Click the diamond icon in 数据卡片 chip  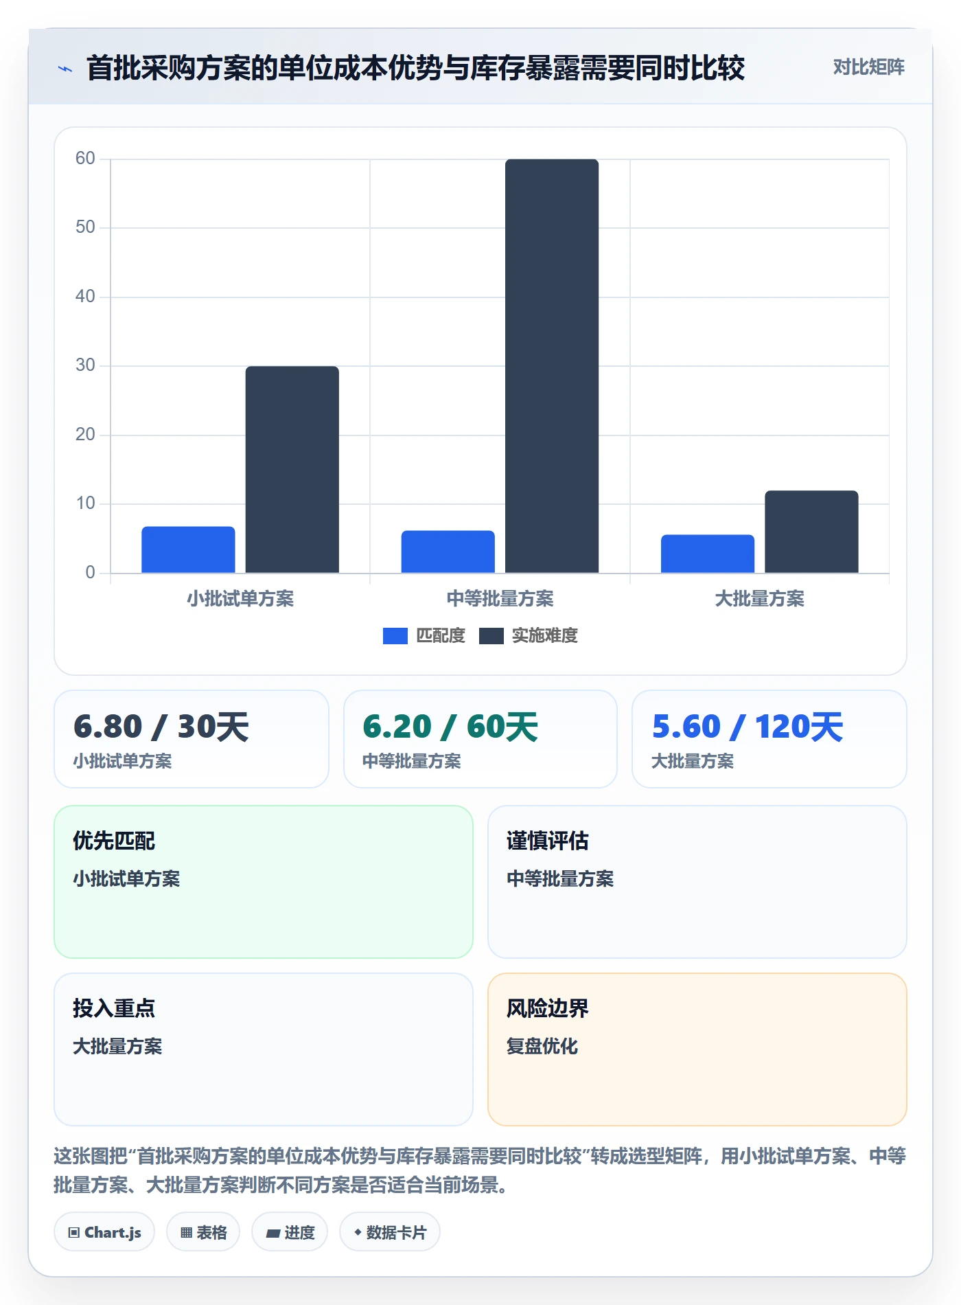[x=358, y=1233]
